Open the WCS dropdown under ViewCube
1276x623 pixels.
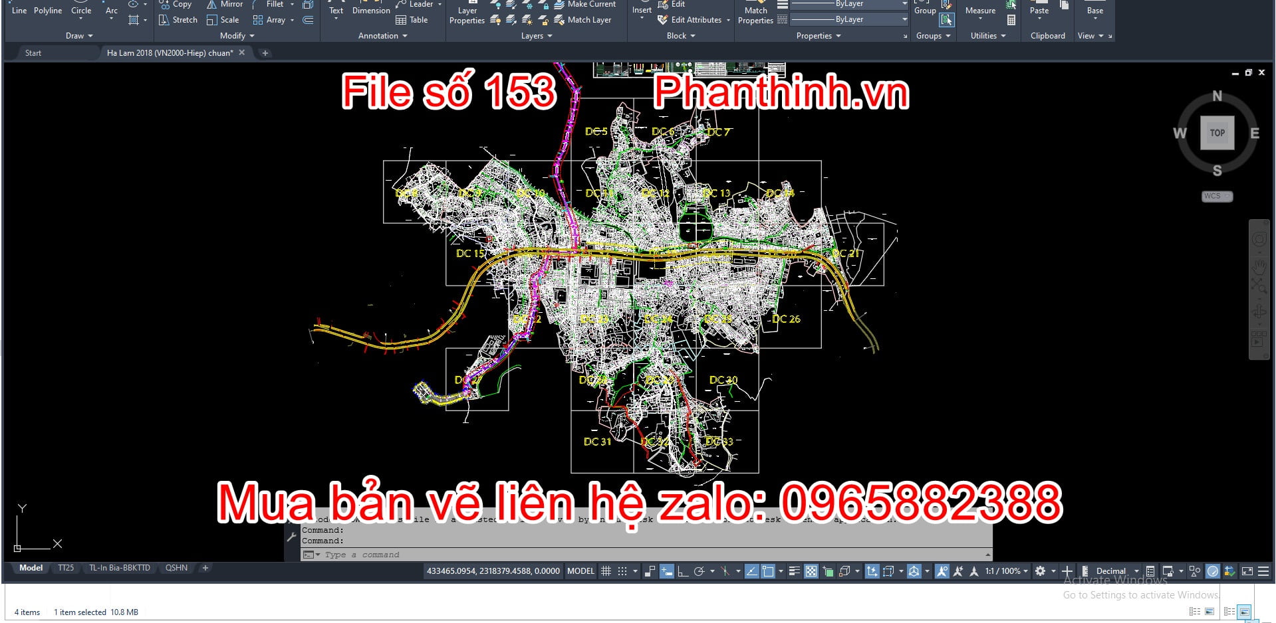point(1217,197)
